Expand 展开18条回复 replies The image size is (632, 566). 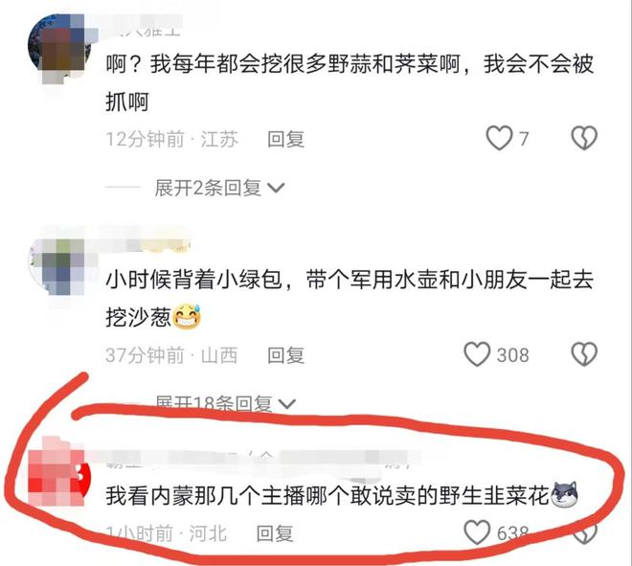point(225,404)
